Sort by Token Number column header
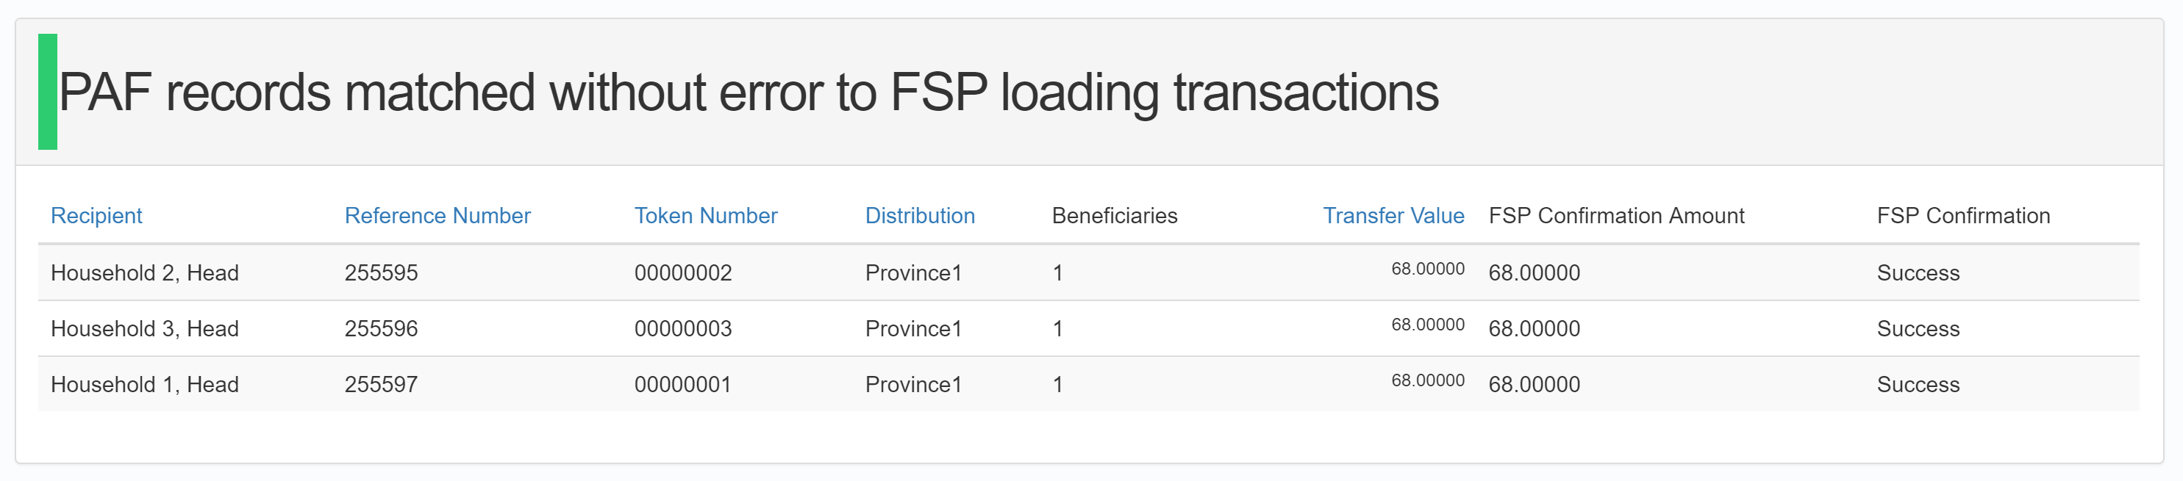Viewport: 2183px width, 481px height. (x=705, y=216)
